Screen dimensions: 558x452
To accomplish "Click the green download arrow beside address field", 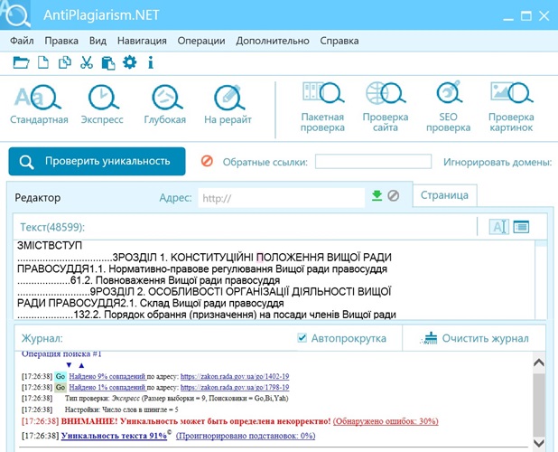I will click(377, 195).
